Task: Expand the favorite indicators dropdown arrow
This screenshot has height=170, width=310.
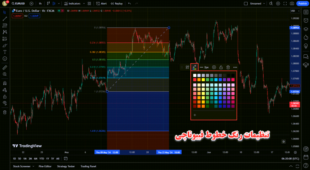Action: (84, 4)
